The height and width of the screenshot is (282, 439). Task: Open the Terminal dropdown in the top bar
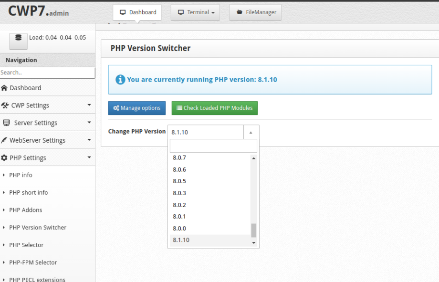195,12
